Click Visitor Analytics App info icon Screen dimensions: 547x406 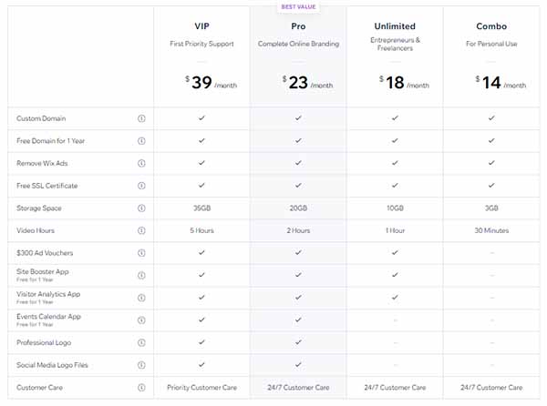click(141, 298)
